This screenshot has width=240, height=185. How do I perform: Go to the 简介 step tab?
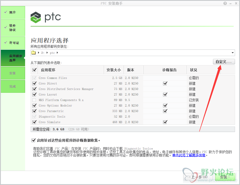click(x=13, y=12)
